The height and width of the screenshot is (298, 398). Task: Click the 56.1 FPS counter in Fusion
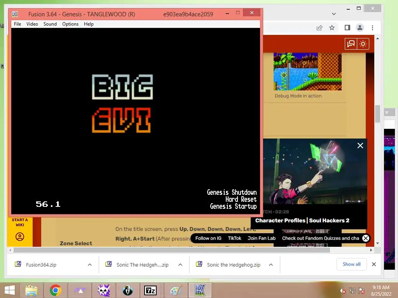[x=48, y=204]
